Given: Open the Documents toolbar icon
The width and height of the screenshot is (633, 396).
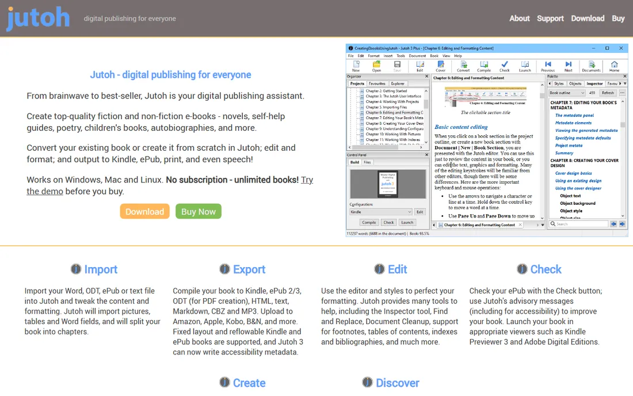Looking at the screenshot, I should [591, 66].
